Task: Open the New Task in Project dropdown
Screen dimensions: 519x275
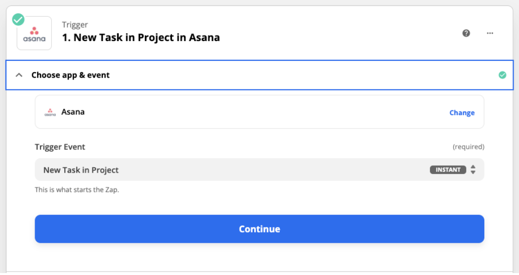Action: tap(259, 170)
